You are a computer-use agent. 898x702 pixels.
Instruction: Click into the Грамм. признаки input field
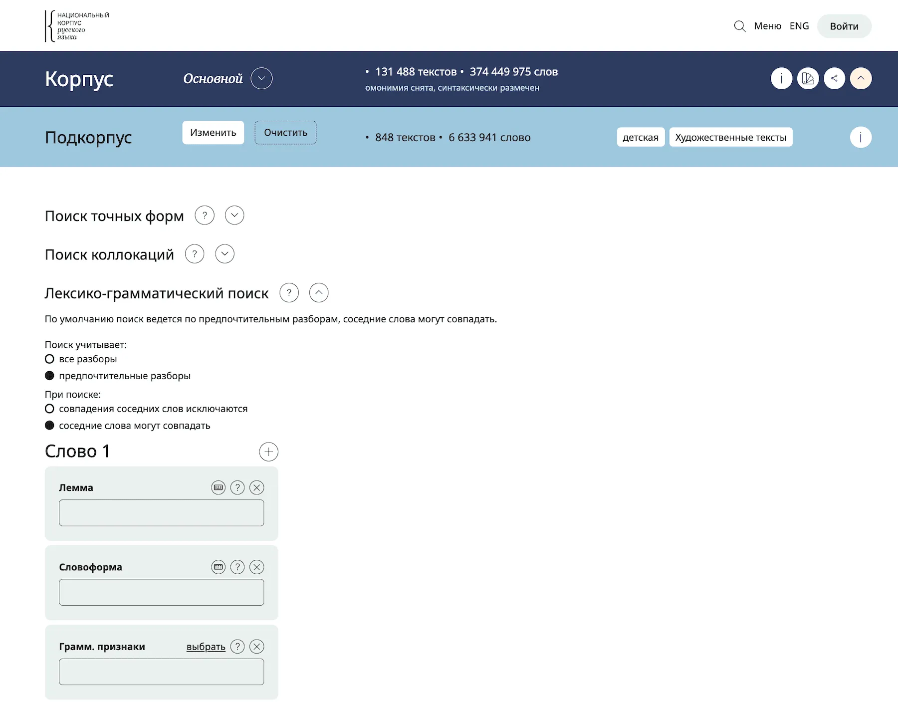tap(161, 672)
